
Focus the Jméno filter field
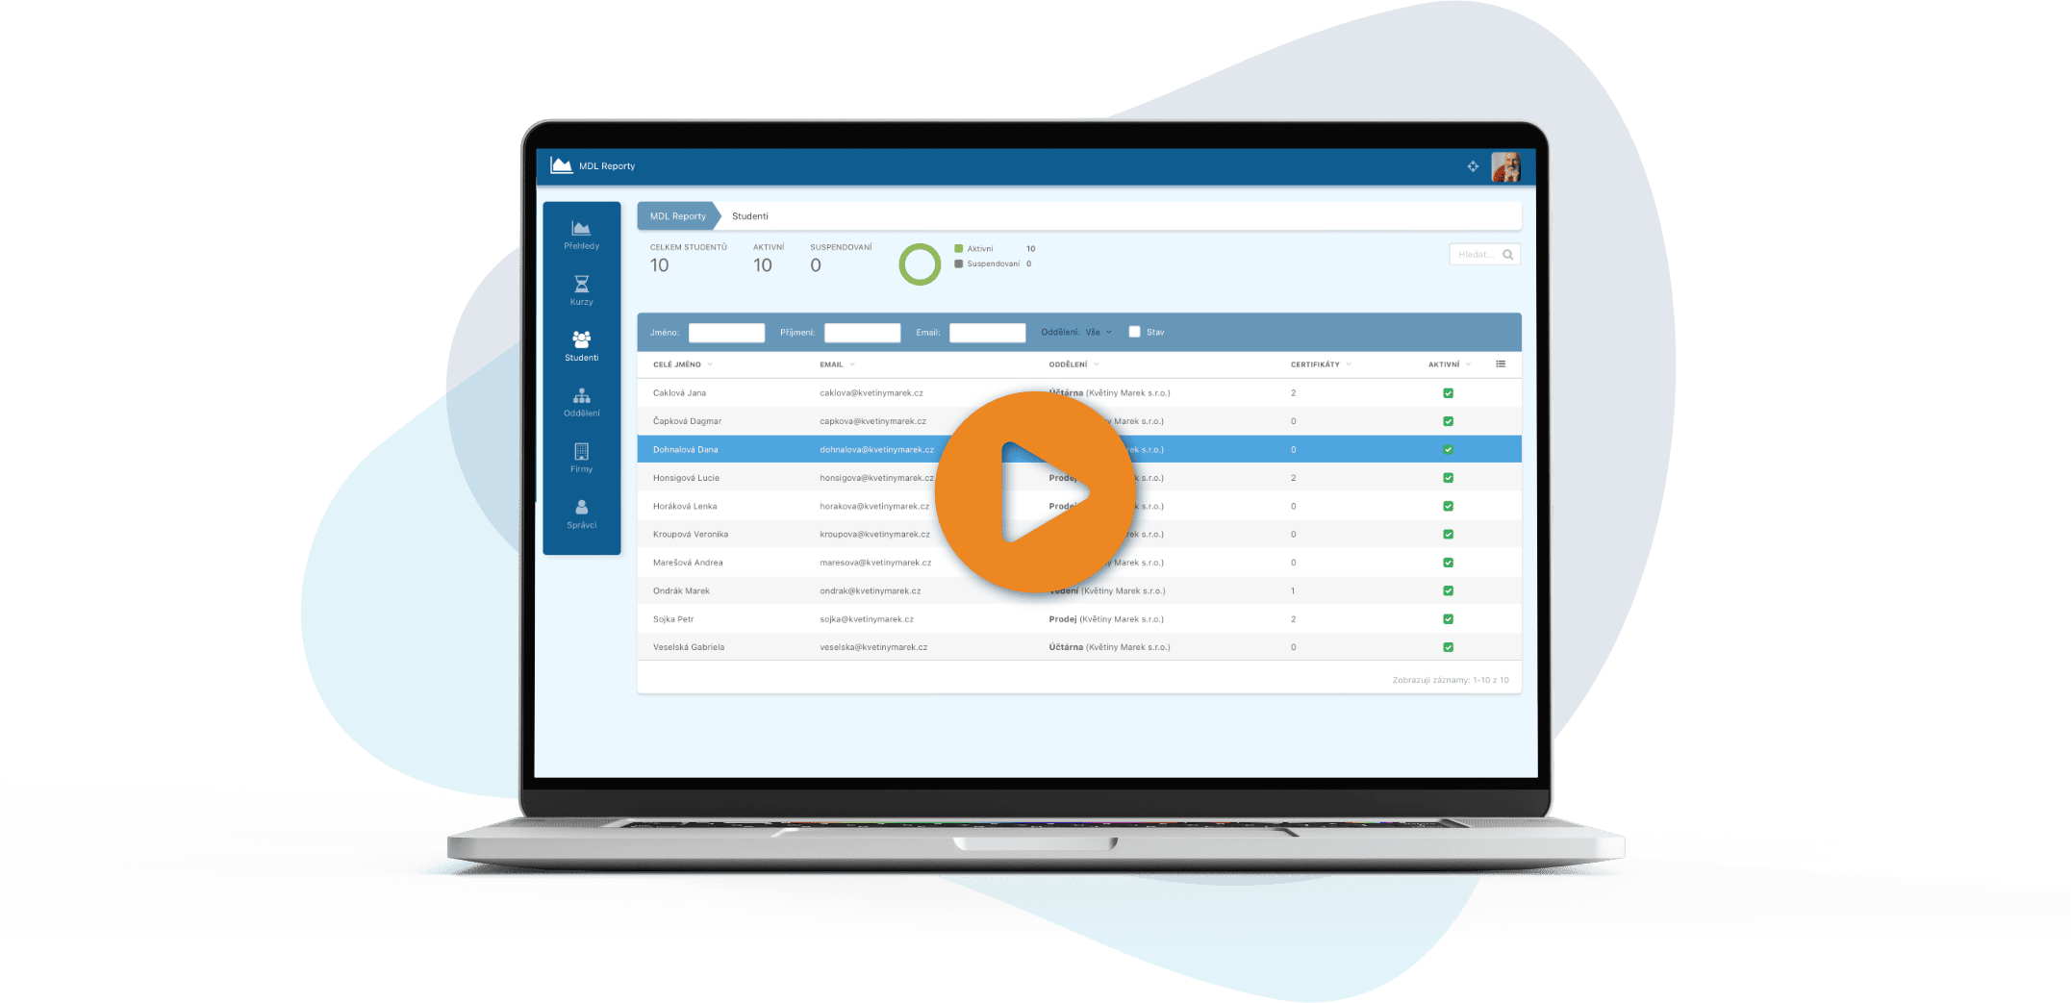pos(726,333)
